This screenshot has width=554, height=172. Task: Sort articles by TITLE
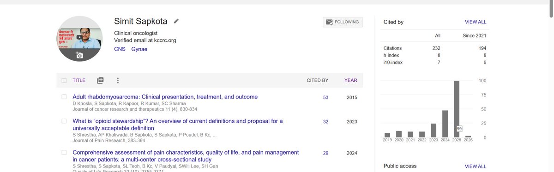coord(79,80)
